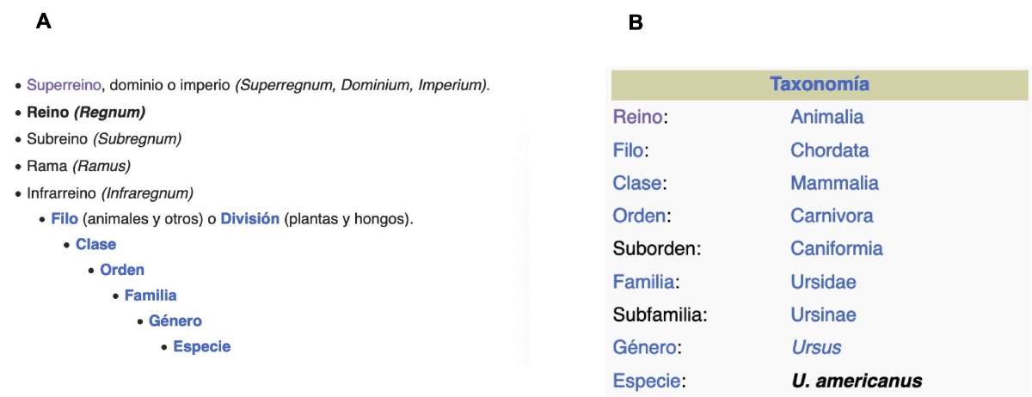Open the Especie label in the taxobox
Image resolution: width=1032 pixels, height=397 pixels.
pos(648,381)
